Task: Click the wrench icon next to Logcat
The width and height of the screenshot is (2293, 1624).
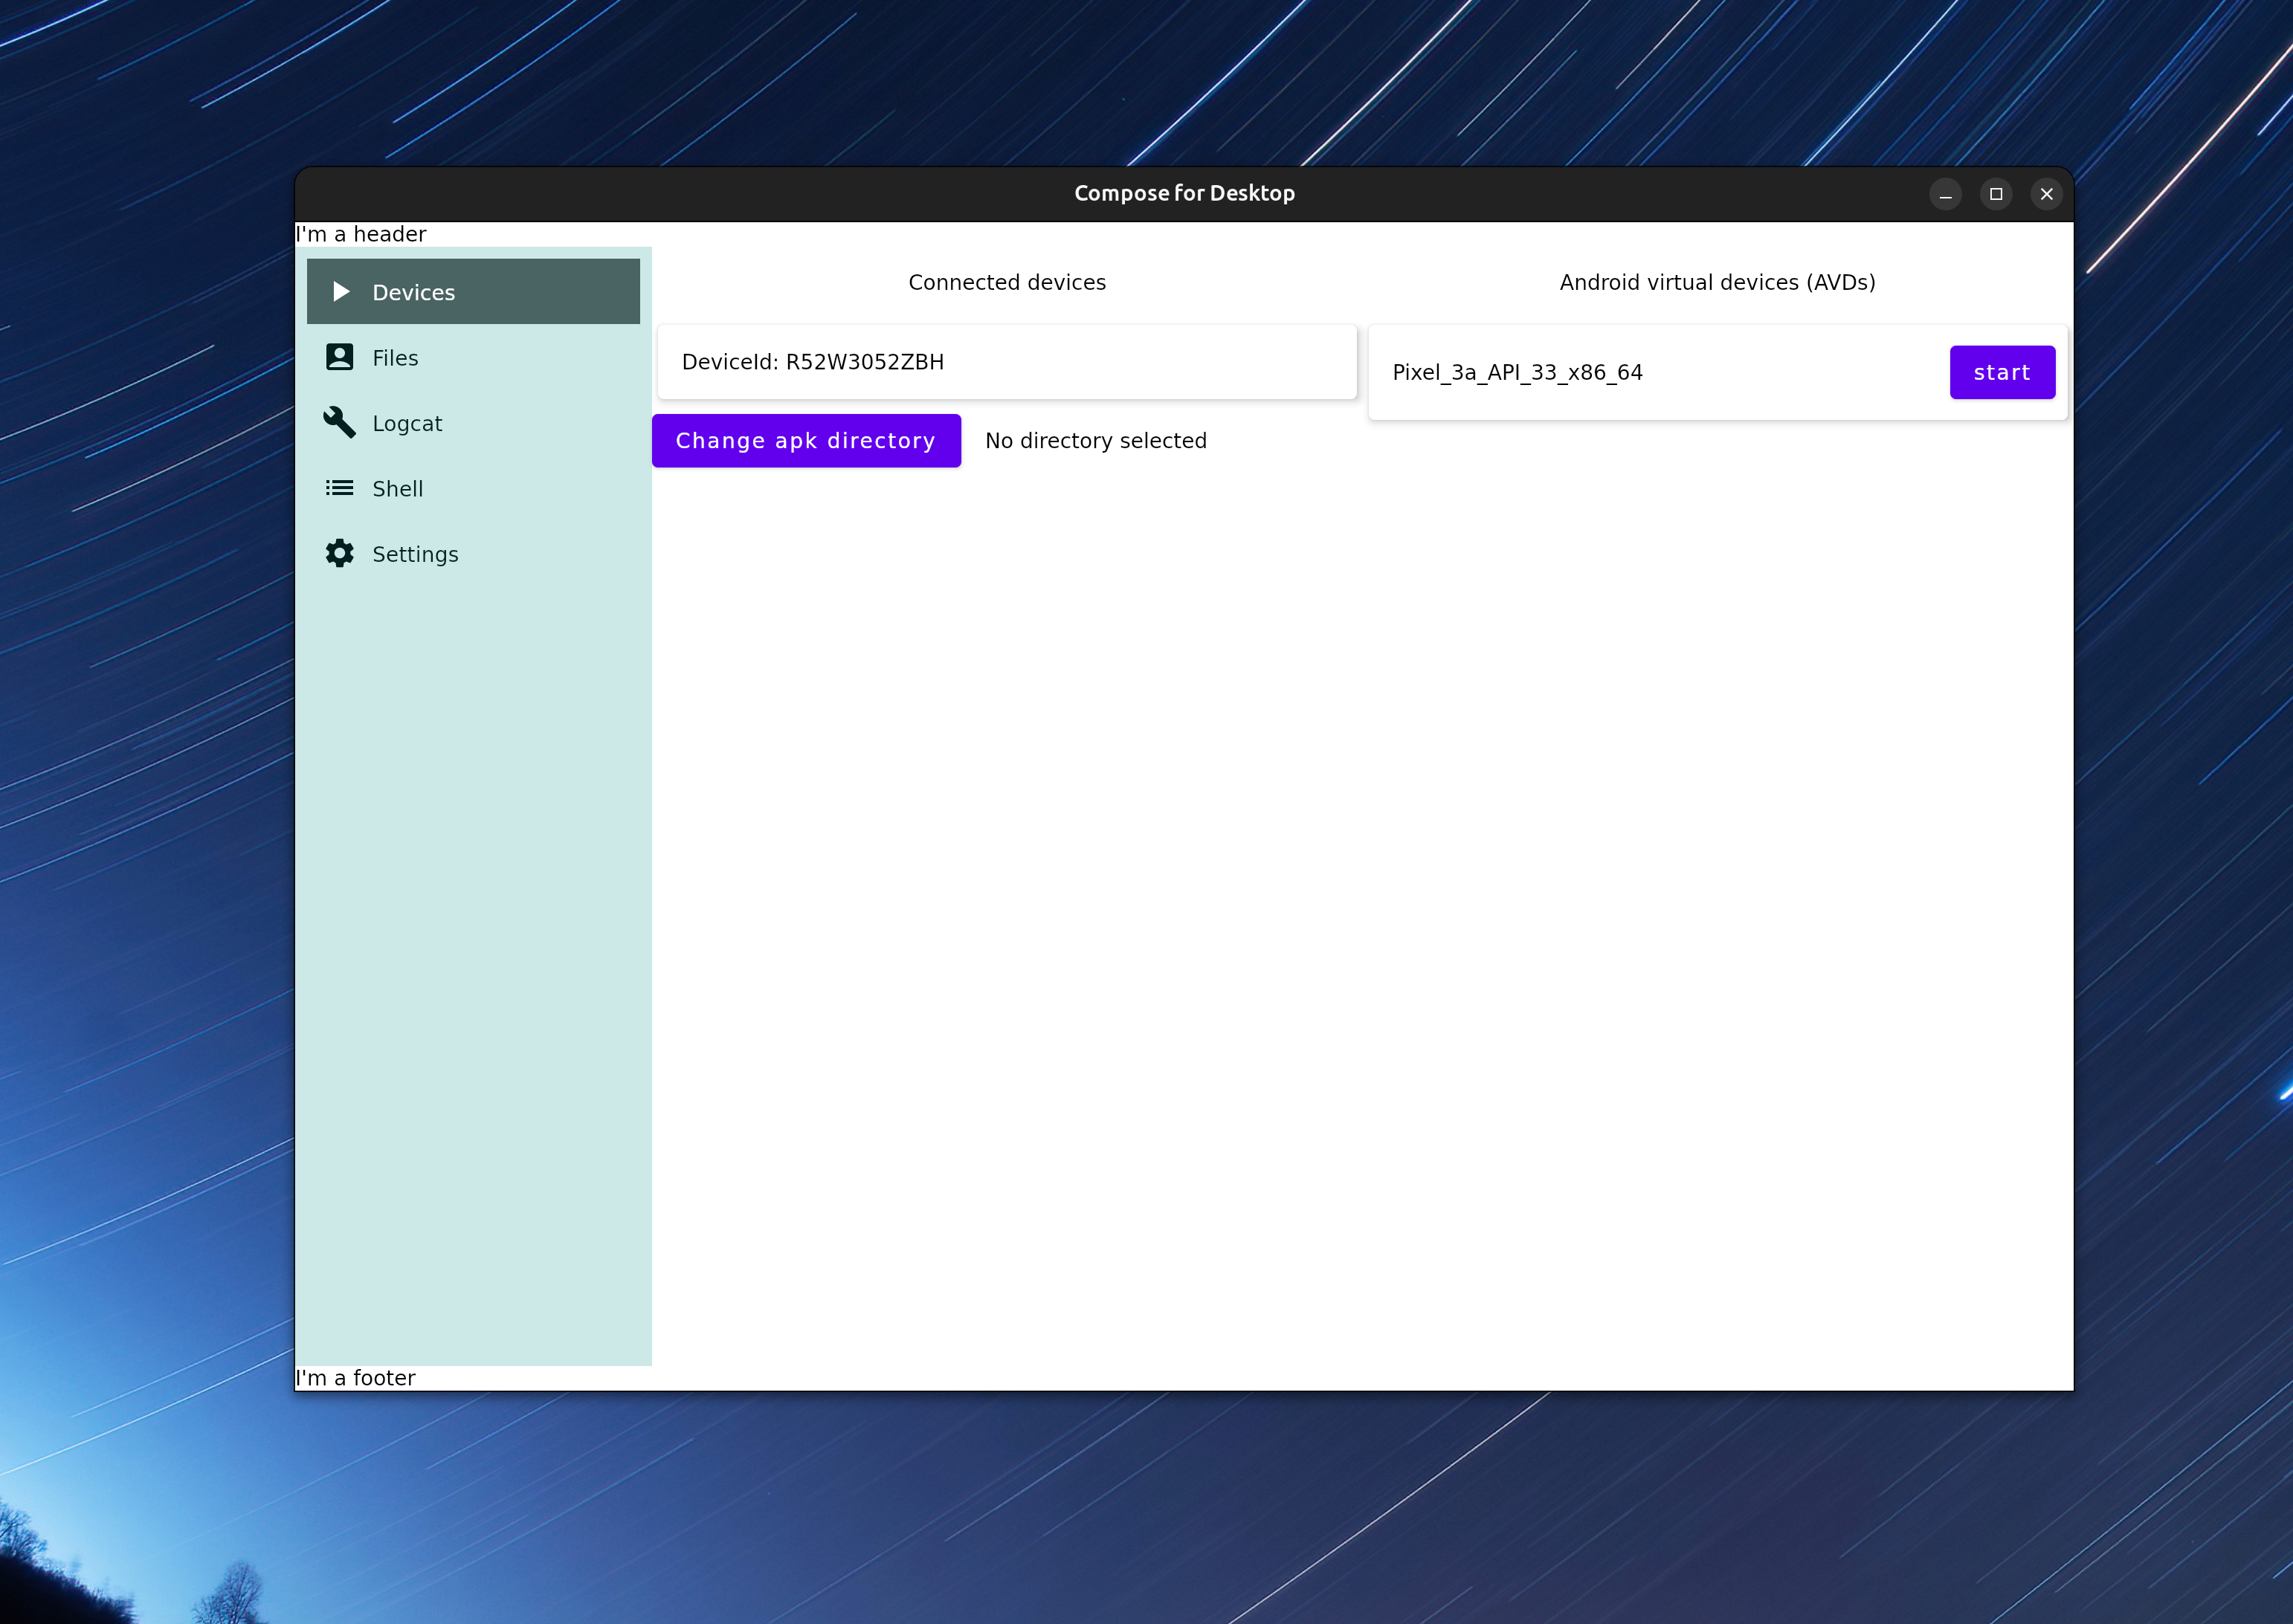Action: point(340,423)
